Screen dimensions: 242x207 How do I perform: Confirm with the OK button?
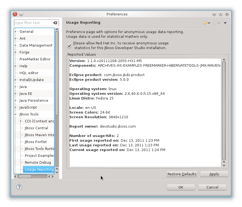[x=181, y=187]
